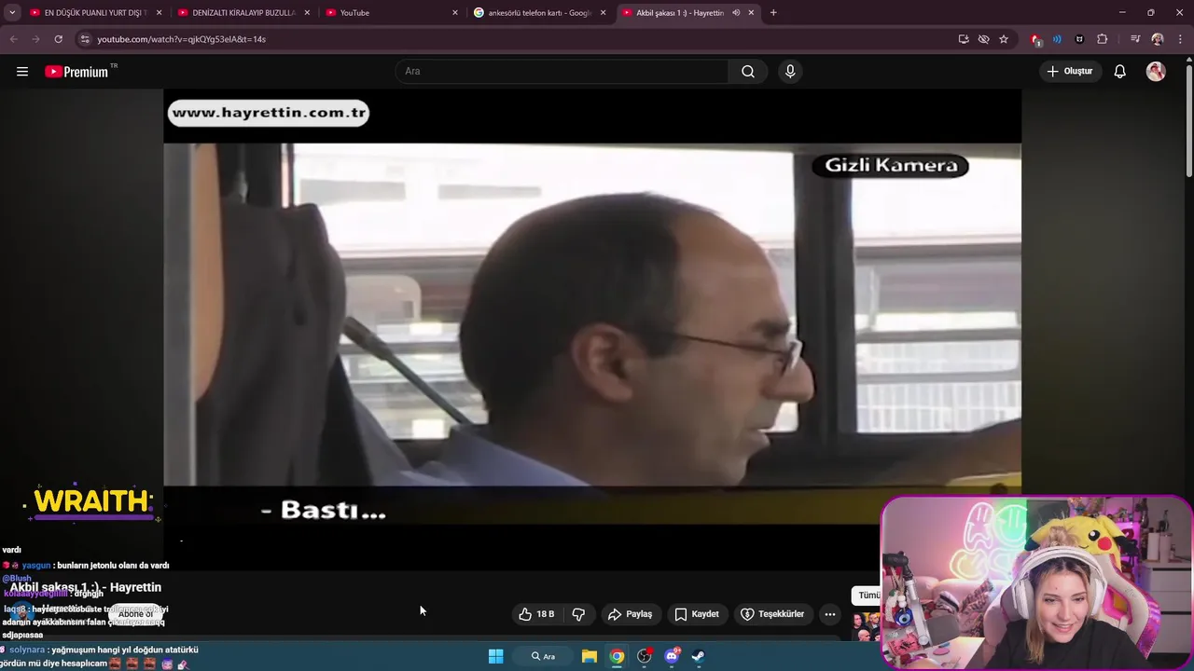Close the plain YouTube tab
Viewport: 1194px width, 671px height.
click(455, 13)
